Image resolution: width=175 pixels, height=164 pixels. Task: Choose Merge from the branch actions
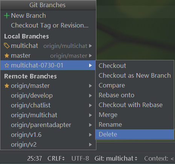click(135, 115)
